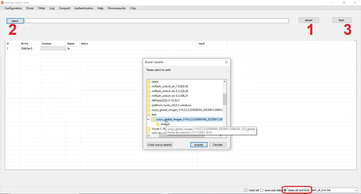Collapse the highlighted surya_global_images folder
The width and height of the screenshot is (361, 194).
coord(148,119)
